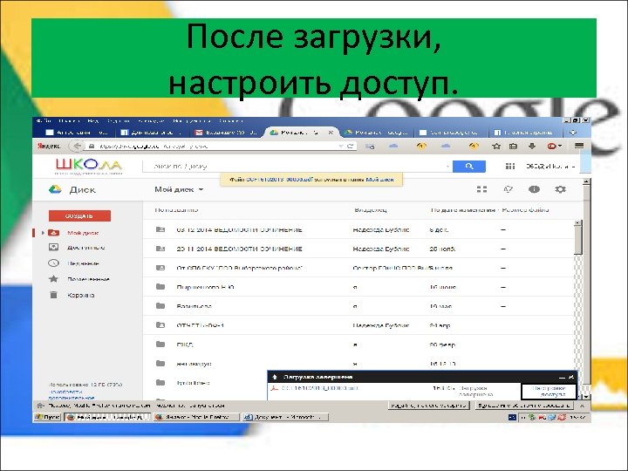
Task: Open Настройки доступа link in upload panel
Action: pos(549,392)
